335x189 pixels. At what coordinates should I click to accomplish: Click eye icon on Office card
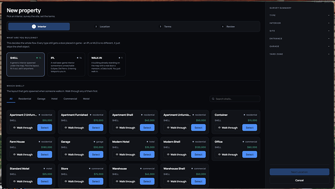tap(219, 155)
